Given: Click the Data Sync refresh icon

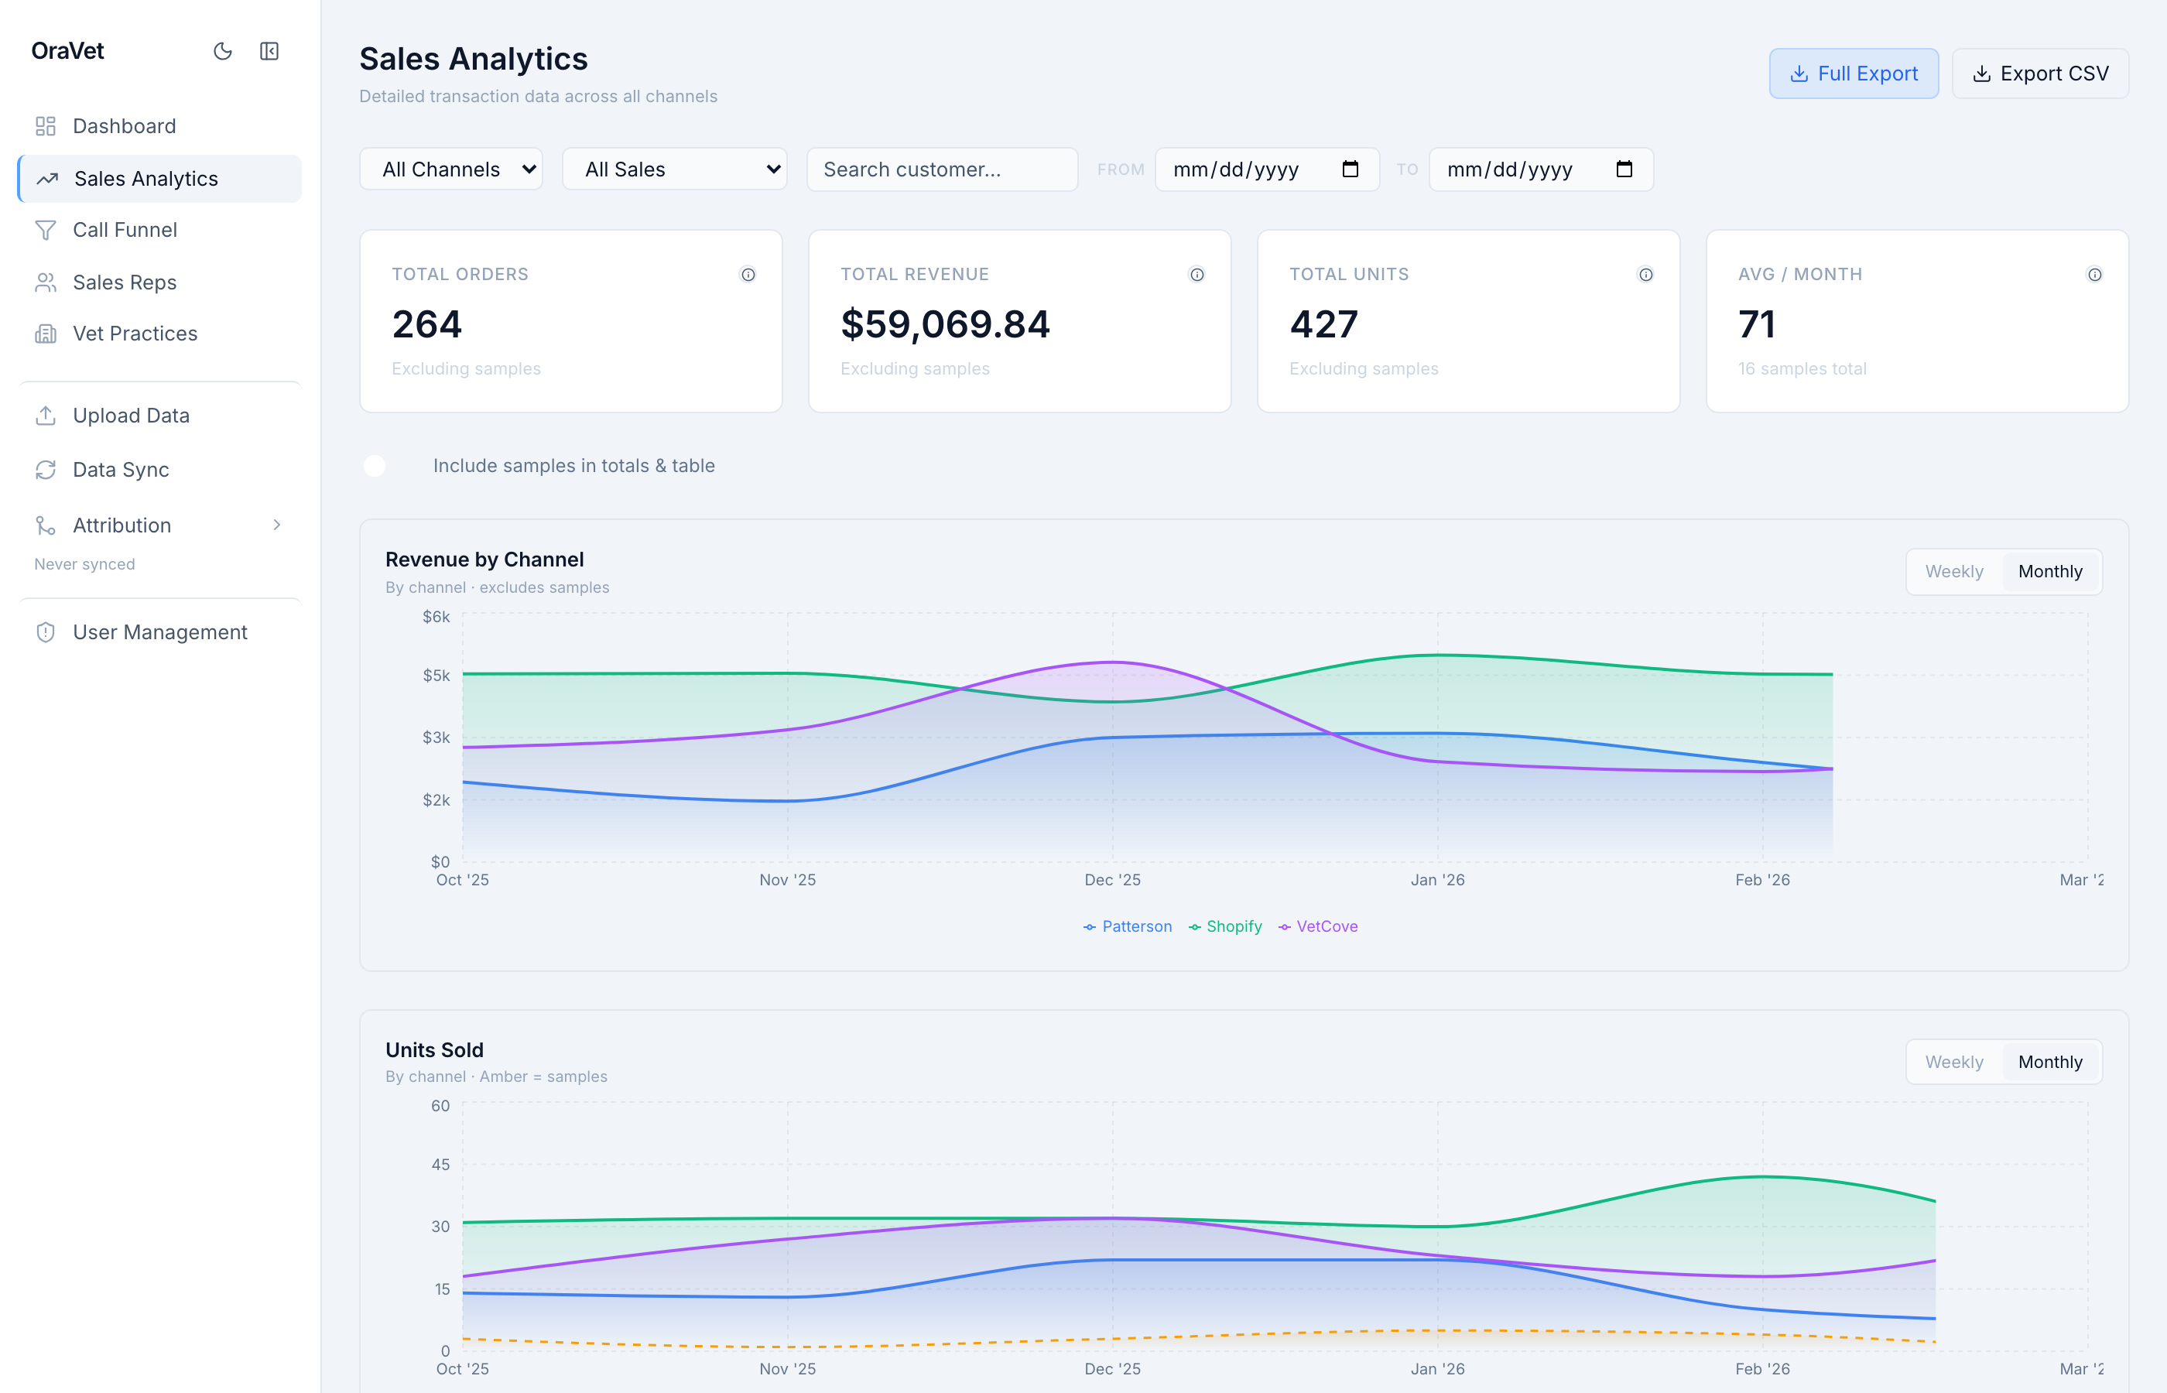Looking at the screenshot, I should pos(45,471).
